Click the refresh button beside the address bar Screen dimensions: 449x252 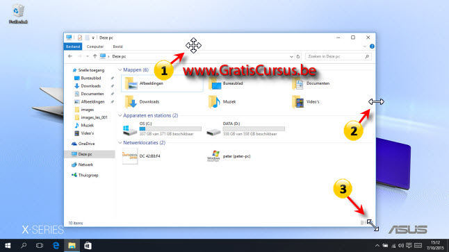pyautogui.click(x=298, y=57)
